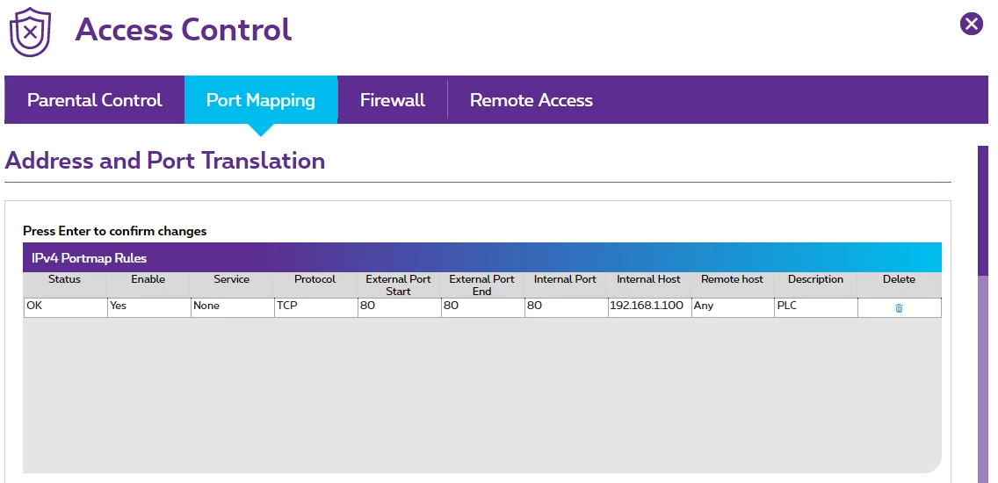Image resolution: width=998 pixels, height=483 pixels.
Task: Click the Delete column header
Action: (899, 279)
